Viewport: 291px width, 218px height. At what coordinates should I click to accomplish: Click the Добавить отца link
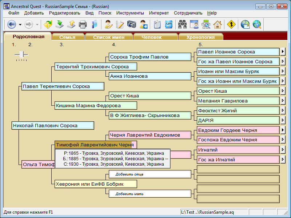point(129,174)
